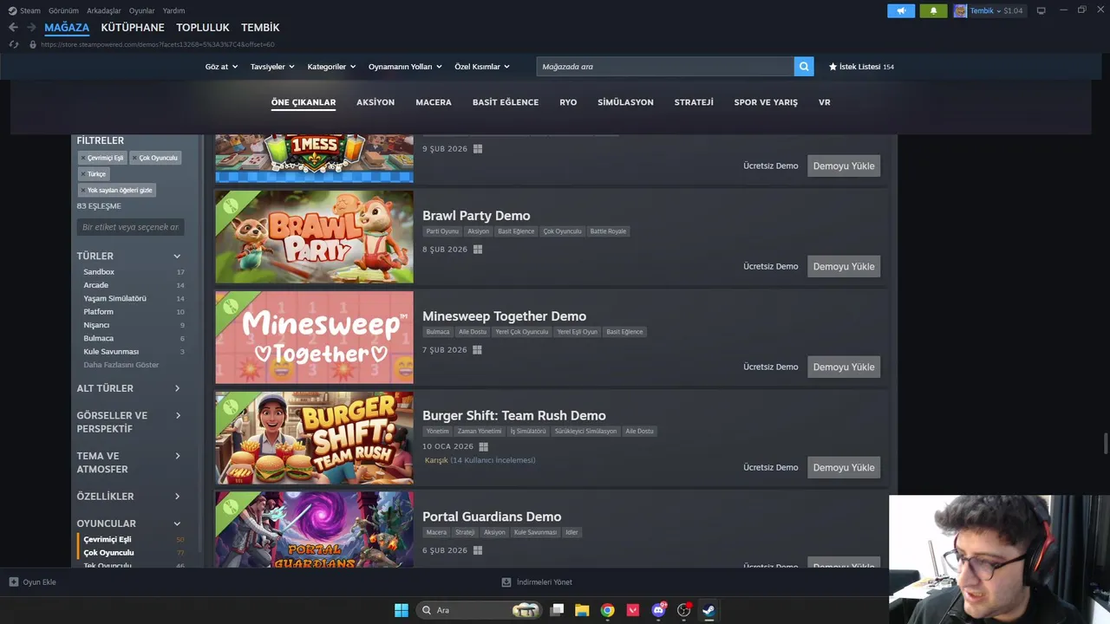The width and height of the screenshot is (1110, 624).
Task: Open the Göz at dropdown
Action: point(221,67)
